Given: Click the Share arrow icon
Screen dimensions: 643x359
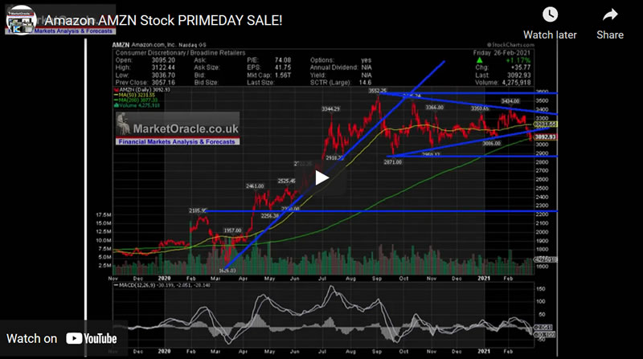Looking at the screenshot, I should 610,15.
